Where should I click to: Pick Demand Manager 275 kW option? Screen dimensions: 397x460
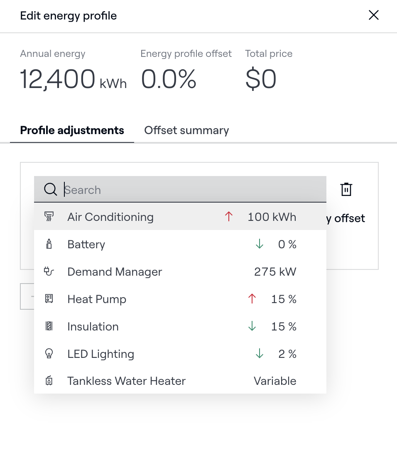coord(115,272)
